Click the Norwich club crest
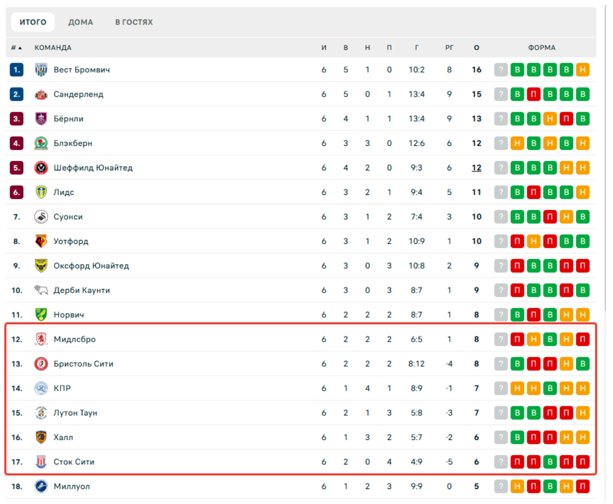 (x=41, y=315)
